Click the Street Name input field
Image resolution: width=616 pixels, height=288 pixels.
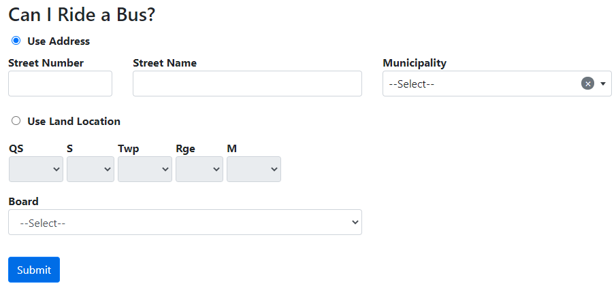tap(247, 84)
